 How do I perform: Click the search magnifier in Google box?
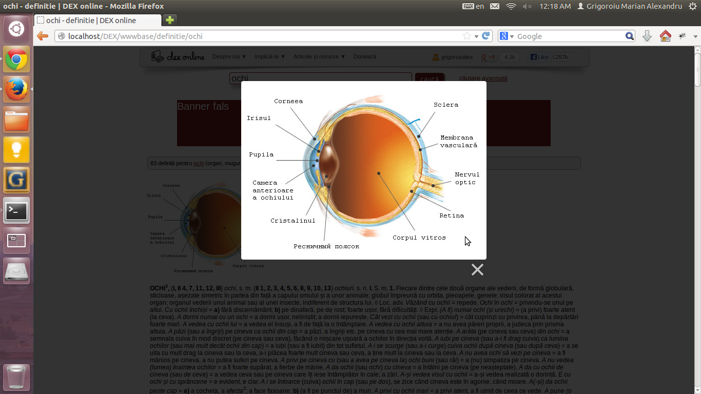tap(630, 36)
